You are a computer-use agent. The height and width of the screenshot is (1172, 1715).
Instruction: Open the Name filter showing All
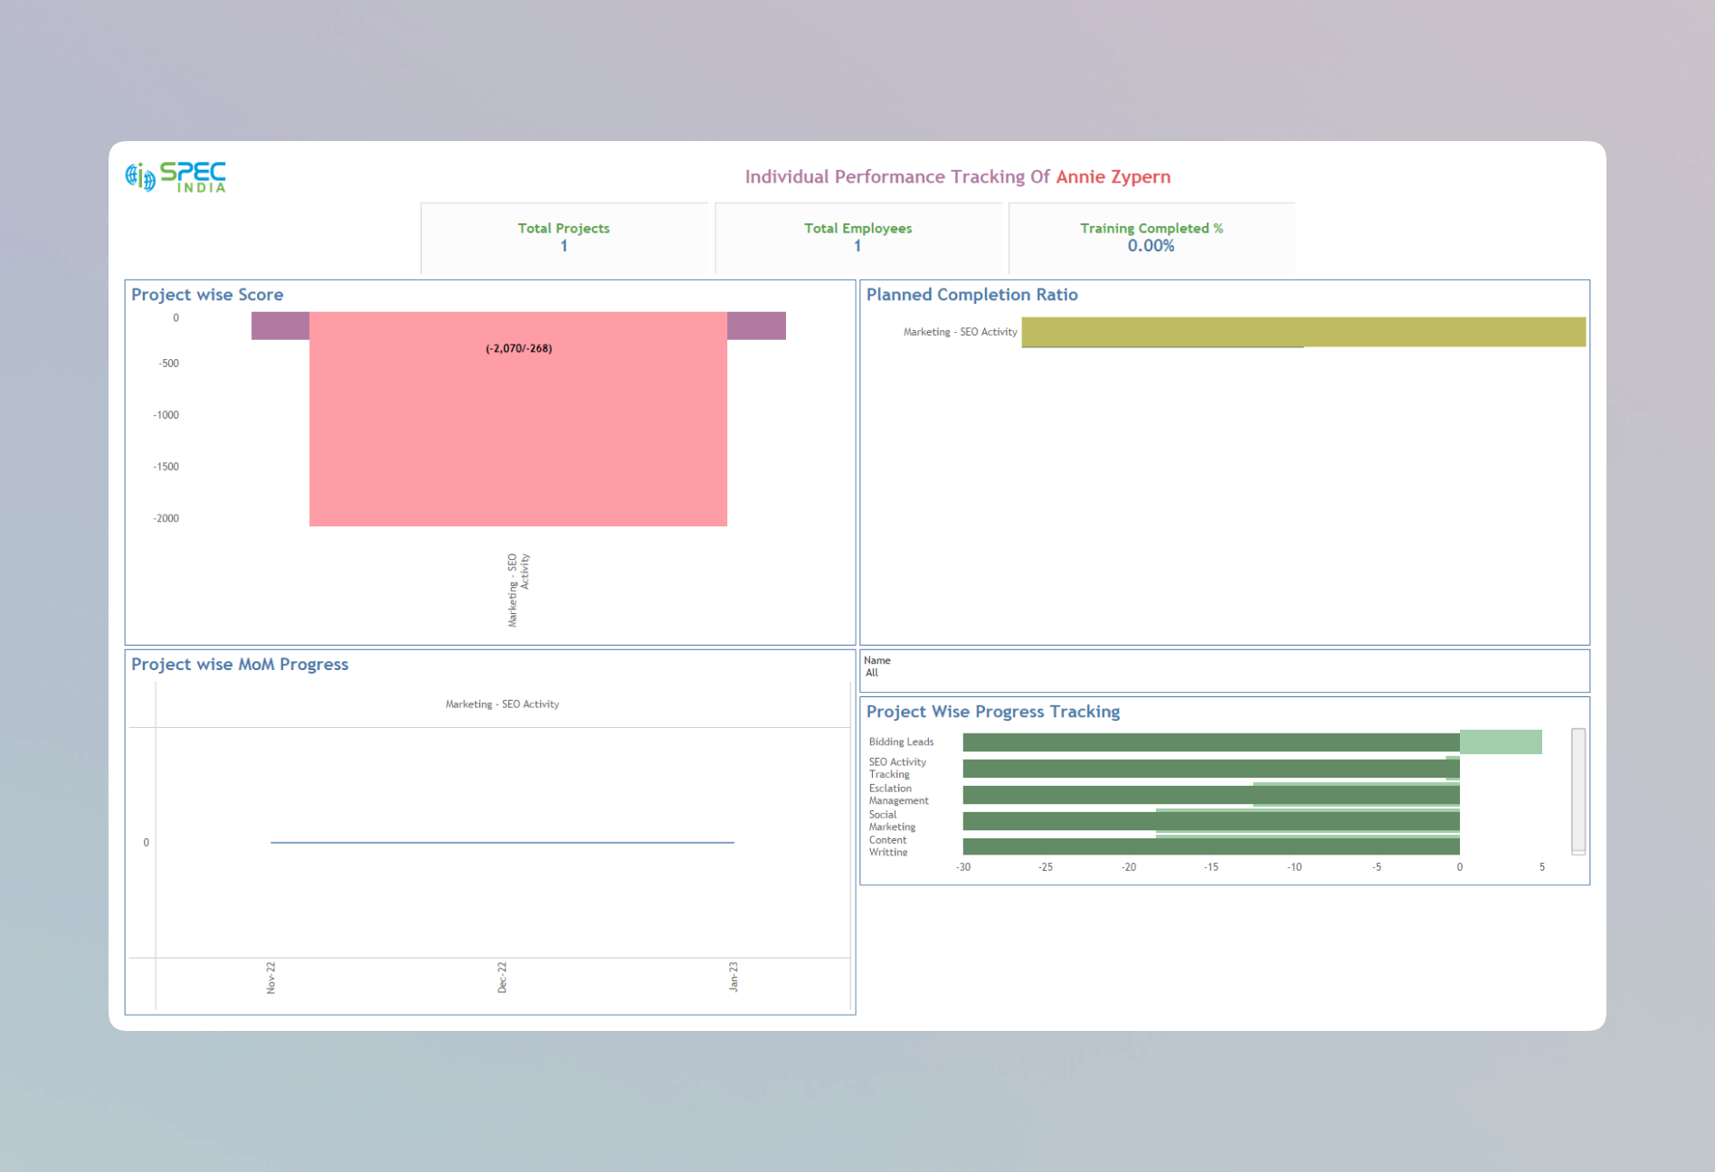coord(1224,672)
